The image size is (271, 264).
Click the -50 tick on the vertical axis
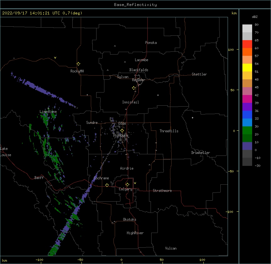[231, 171]
